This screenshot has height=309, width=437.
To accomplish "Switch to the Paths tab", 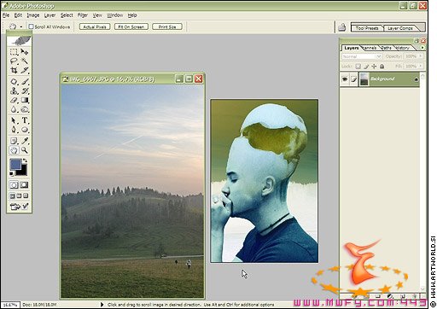I will coord(386,48).
